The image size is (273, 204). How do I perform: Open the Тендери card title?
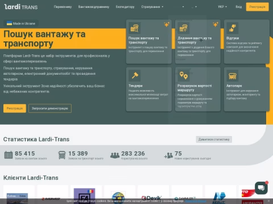[135, 86]
